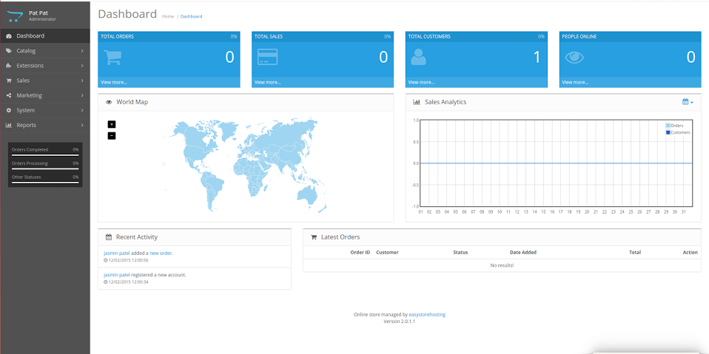
Task: Click the user icon in Total Customers tile
Action: [418, 57]
